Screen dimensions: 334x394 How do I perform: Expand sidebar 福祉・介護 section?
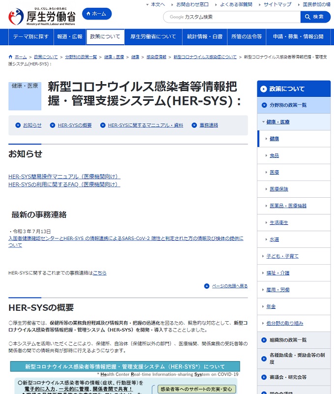point(294,273)
